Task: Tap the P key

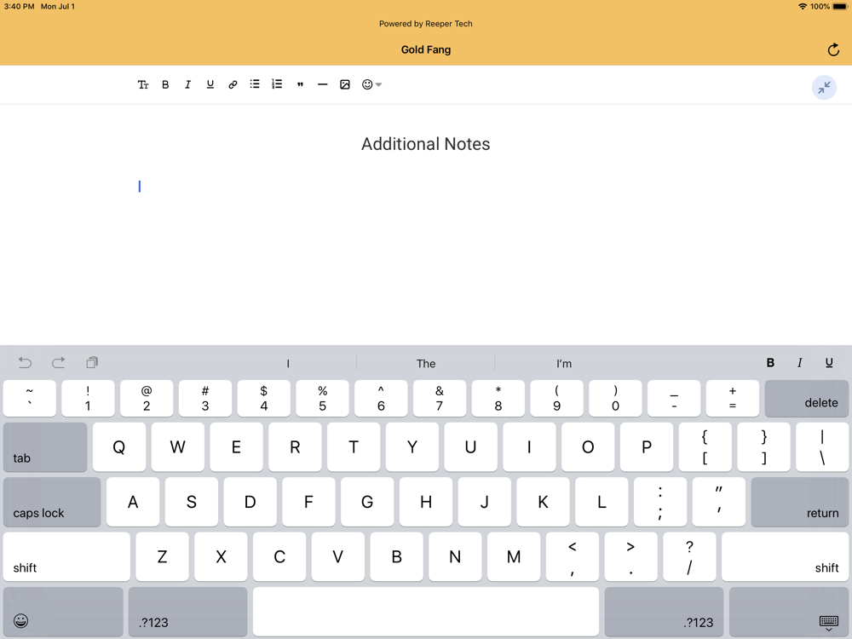Action: 647,447
